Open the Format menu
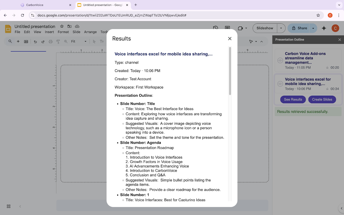The image size is (344, 215). (63, 32)
